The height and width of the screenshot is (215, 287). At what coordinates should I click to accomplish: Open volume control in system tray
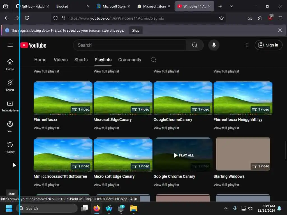pyautogui.click(x=250, y=208)
